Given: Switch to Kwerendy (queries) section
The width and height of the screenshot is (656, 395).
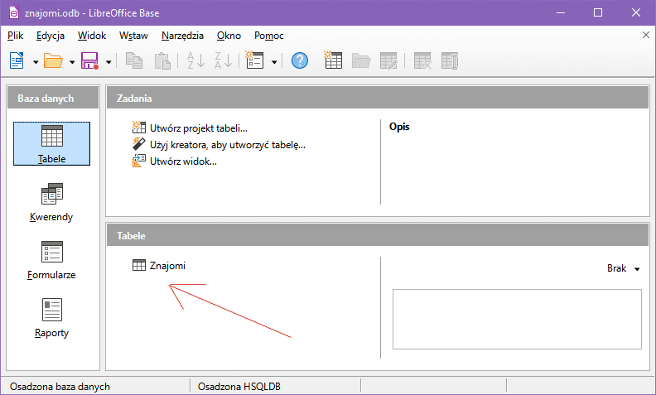Looking at the screenshot, I should 51,202.
